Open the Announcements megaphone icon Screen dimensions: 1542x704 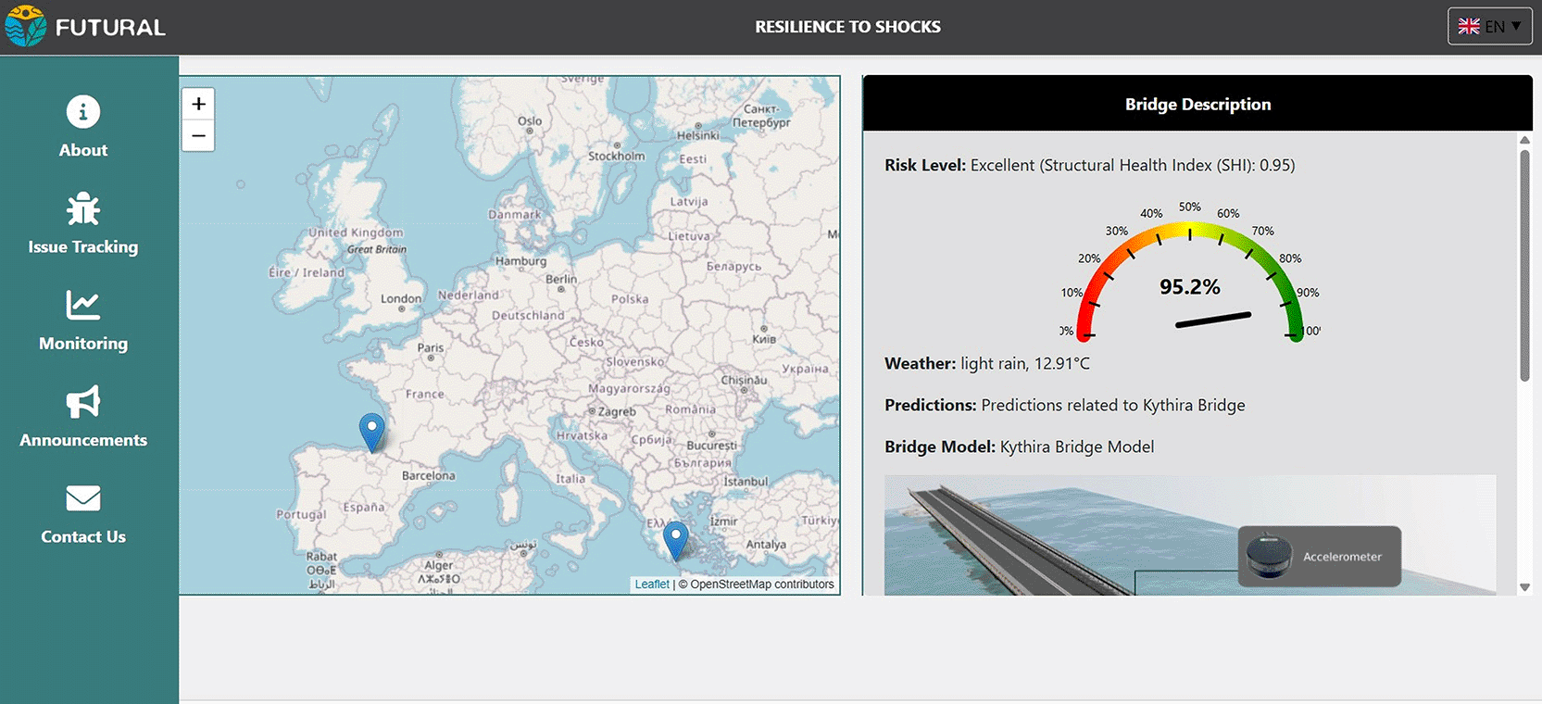click(83, 402)
